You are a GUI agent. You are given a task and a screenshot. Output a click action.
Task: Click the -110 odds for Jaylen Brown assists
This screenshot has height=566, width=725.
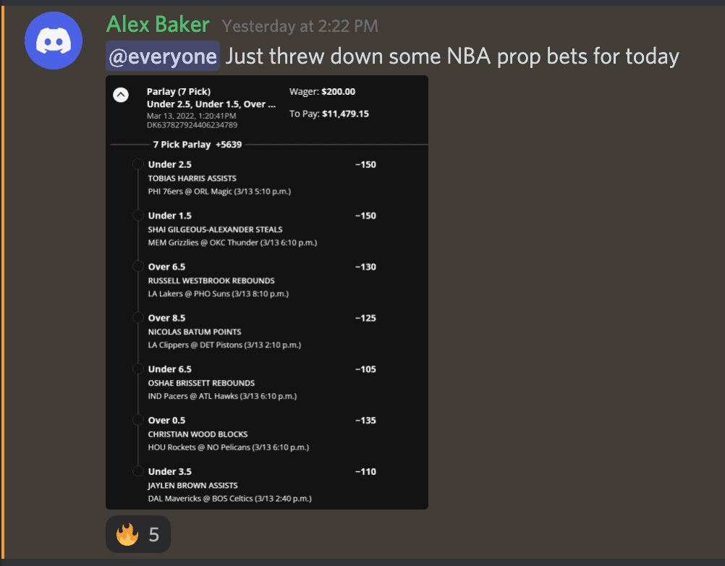pos(365,472)
